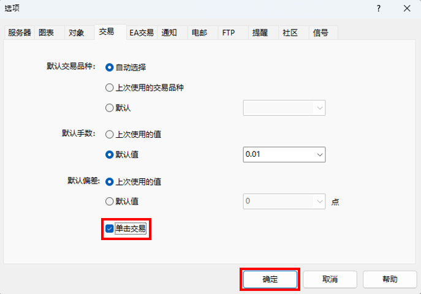This screenshot has width=421, height=294.
Task: Open the 图表 tab
Action: (48, 33)
